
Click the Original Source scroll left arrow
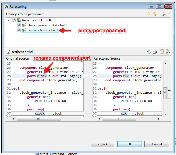(13, 119)
